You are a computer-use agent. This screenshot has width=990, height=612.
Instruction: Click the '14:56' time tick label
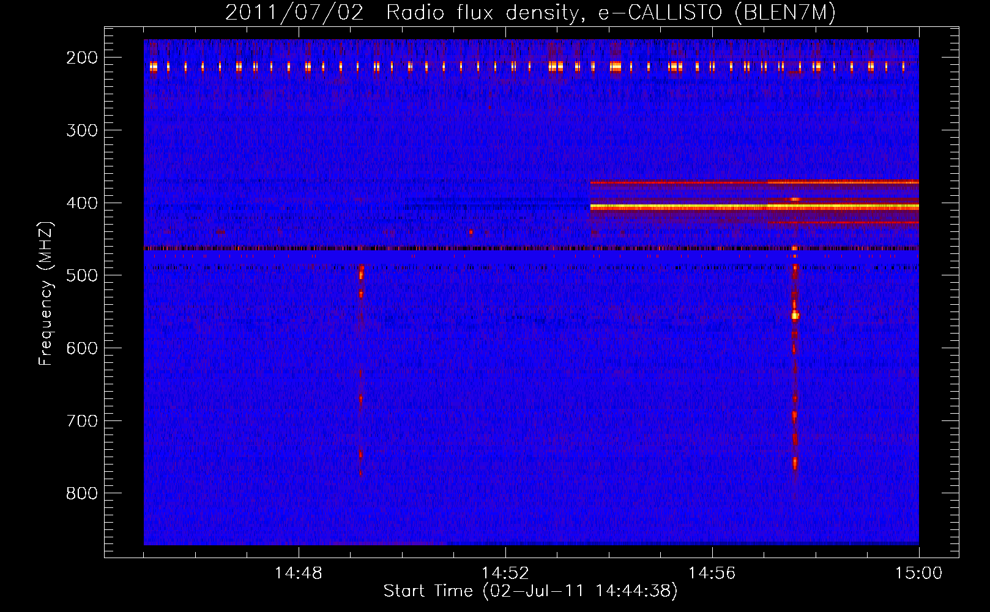pyautogui.click(x=712, y=573)
